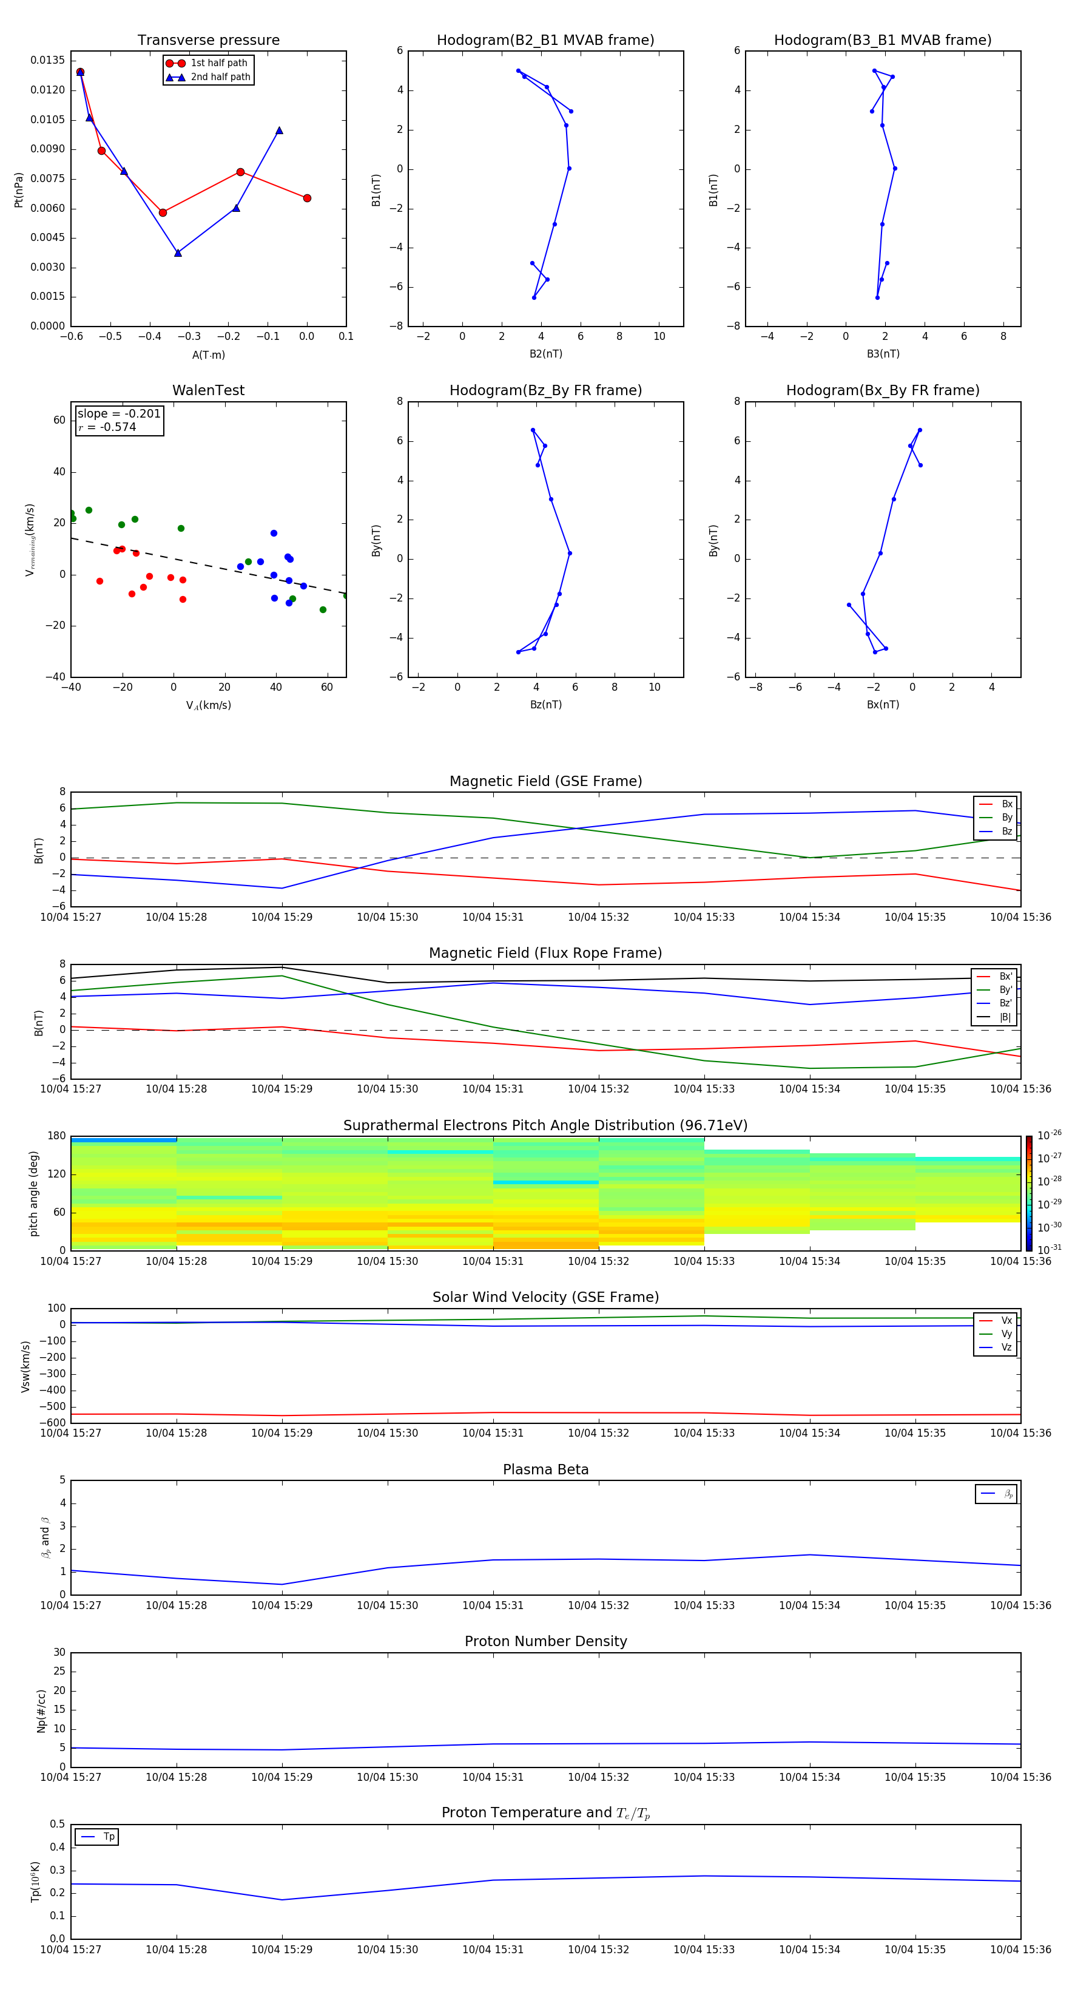1092x2003 pixels.
Task: Click the blue triangle marker near Pt 0.0037
Action: point(178,252)
